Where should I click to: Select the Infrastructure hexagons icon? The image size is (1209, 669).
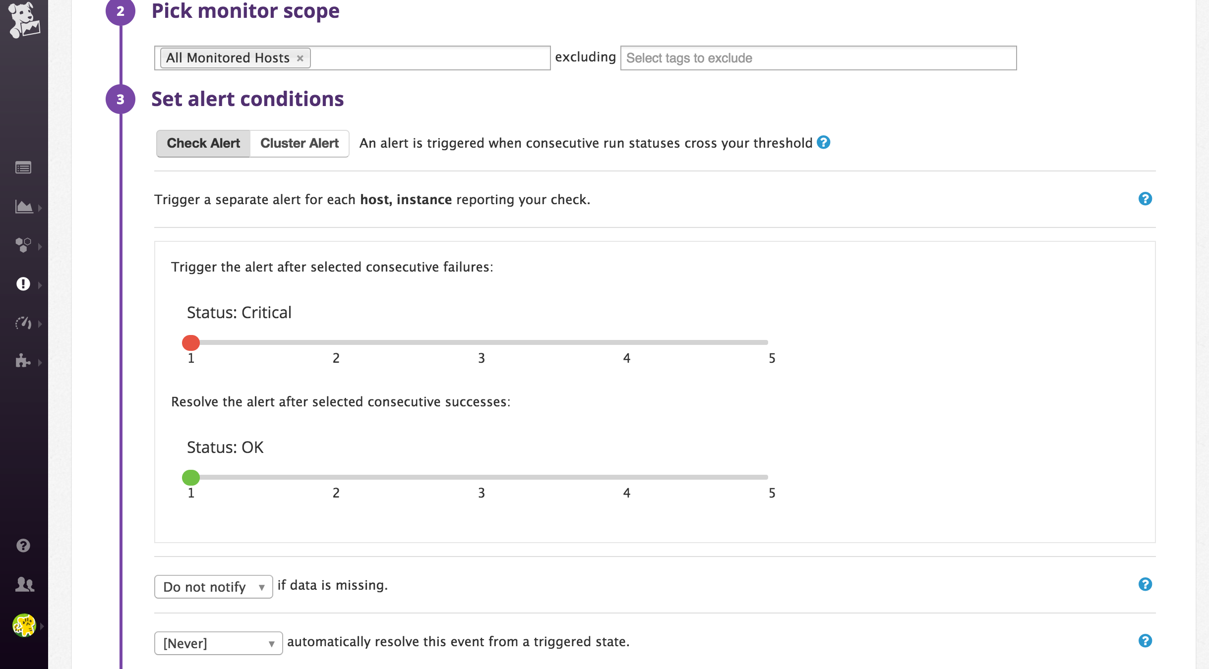tap(22, 245)
